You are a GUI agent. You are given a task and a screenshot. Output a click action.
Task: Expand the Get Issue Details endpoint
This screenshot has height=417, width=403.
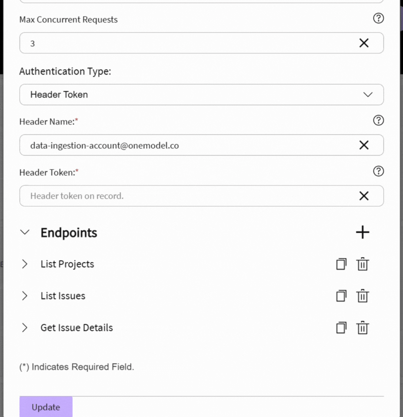25,328
